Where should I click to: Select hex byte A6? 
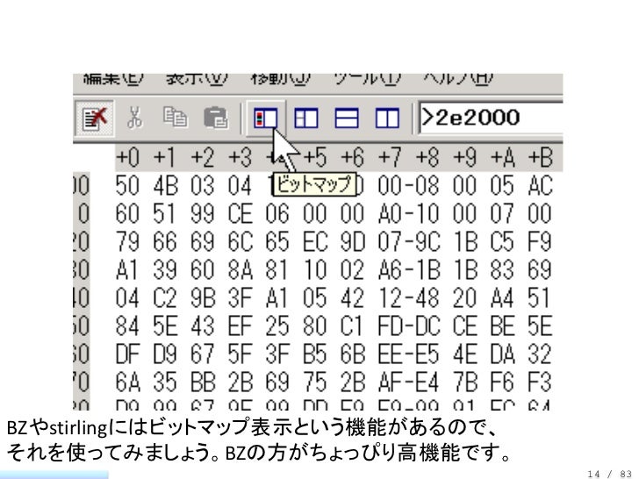click(x=390, y=269)
